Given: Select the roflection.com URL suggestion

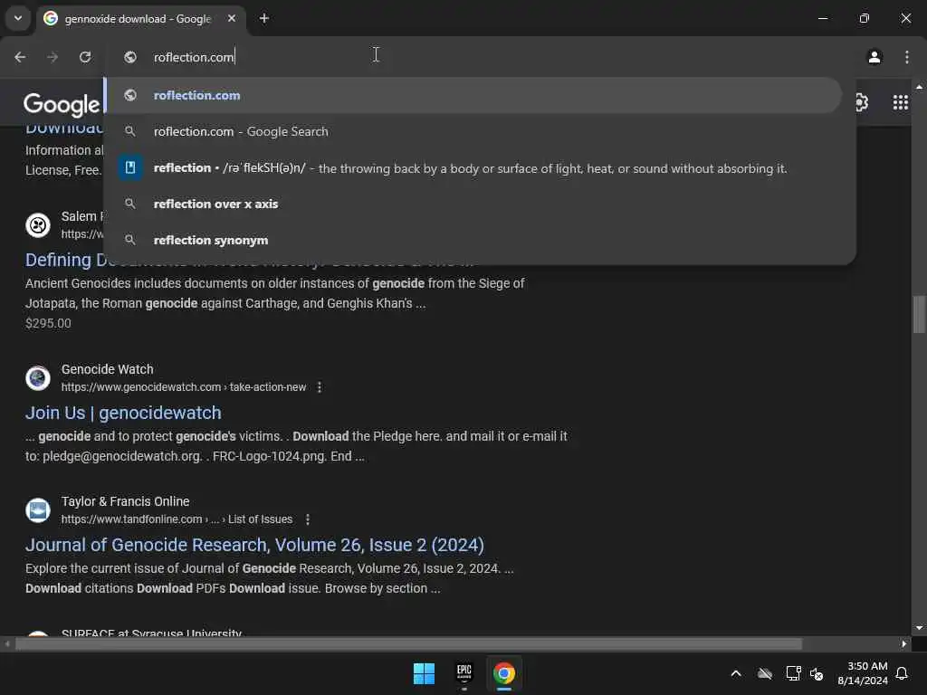Looking at the screenshot, I should 473,95.
